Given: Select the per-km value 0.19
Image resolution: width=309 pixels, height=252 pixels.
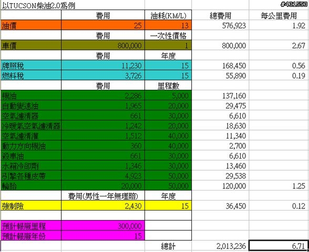Looking at the screenshot, I should coord(279,76).
